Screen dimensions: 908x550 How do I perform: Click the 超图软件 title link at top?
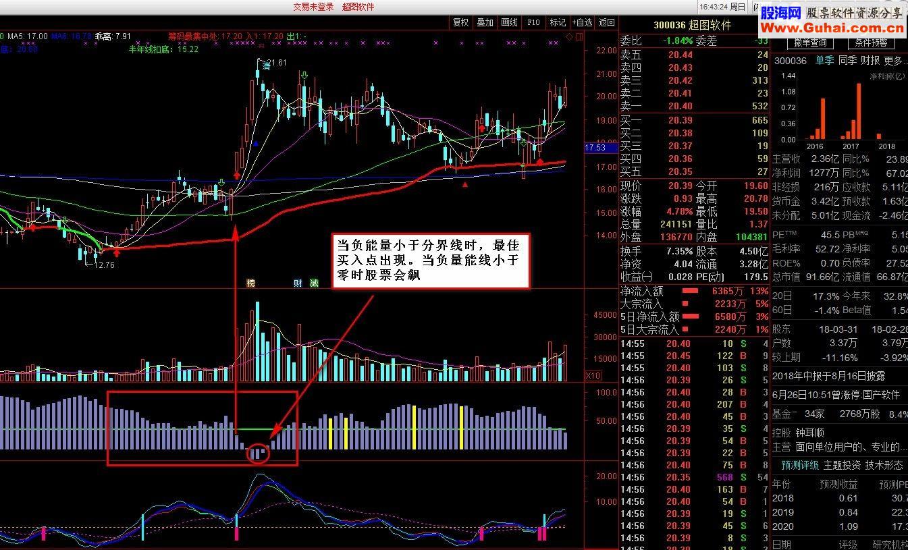[x=358, y=7]
